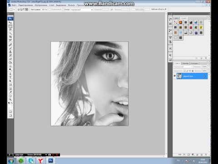Select the Healing Brush tool

(x=10, y=45)
